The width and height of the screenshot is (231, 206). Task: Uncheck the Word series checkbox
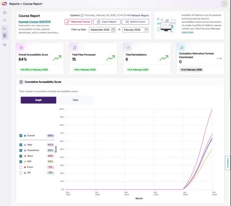pos(21,156)
